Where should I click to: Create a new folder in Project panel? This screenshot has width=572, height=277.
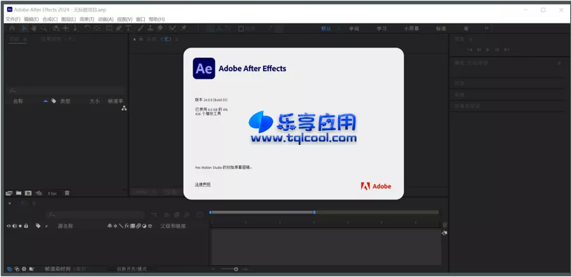click(18, 193)
